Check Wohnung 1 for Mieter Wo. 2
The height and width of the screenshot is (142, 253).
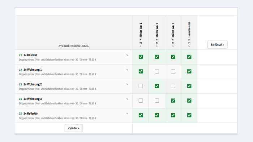click(157, 71)
